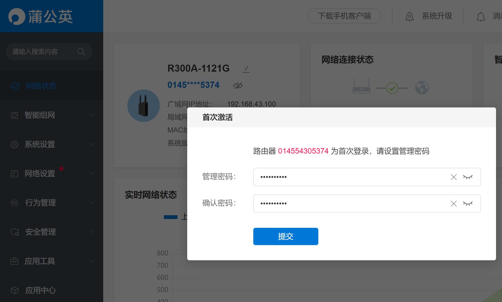502x302 pixels.
Task: Open the 网络设置 menu item
Action: coord(40,173)
